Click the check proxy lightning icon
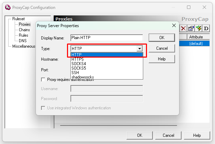215x144 pixels. (x=198, y=28)
